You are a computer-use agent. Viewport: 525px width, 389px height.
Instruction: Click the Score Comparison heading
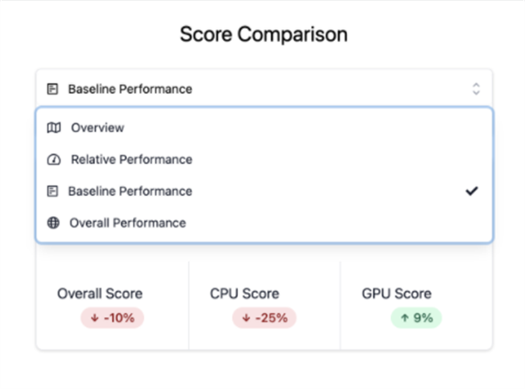tap(264, 34)
